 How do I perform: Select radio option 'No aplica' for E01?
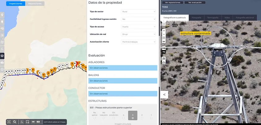(x=94, y=118)
